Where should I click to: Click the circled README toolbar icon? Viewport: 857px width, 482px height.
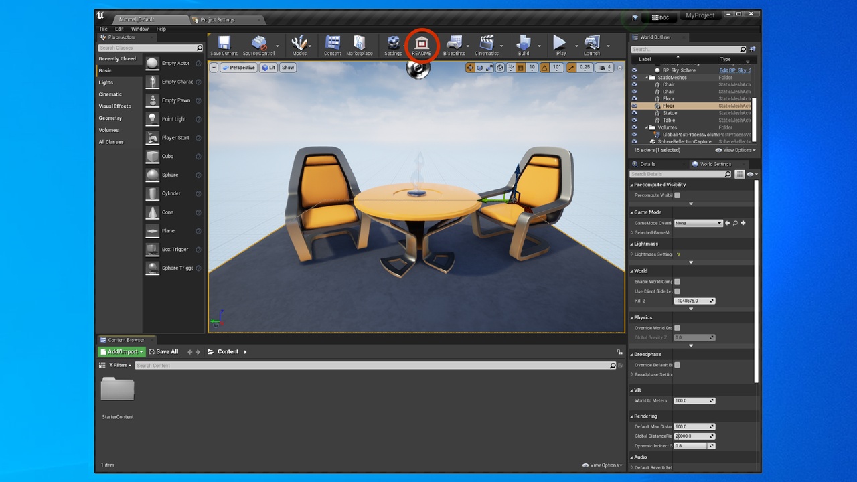[x=421, y=46]
